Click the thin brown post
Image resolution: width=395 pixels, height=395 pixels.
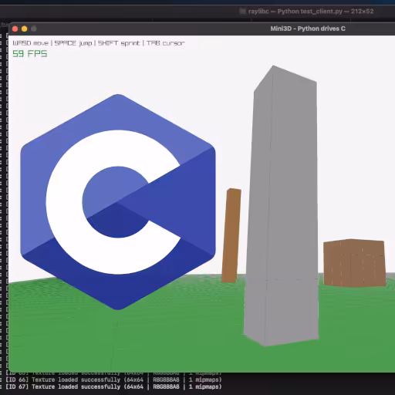(x=231, y=235)
